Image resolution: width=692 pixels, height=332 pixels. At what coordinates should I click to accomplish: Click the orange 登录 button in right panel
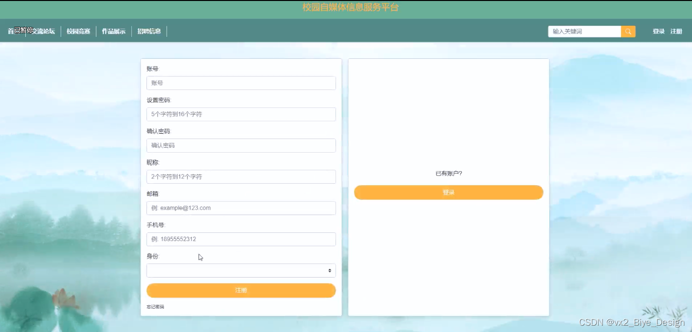(x=448, y=192)
